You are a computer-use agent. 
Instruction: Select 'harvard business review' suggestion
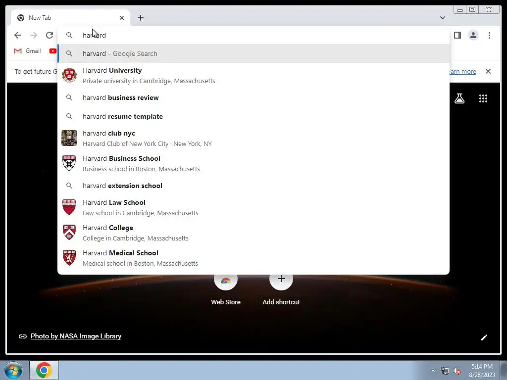pyautogui.click(x=253, y=97)
